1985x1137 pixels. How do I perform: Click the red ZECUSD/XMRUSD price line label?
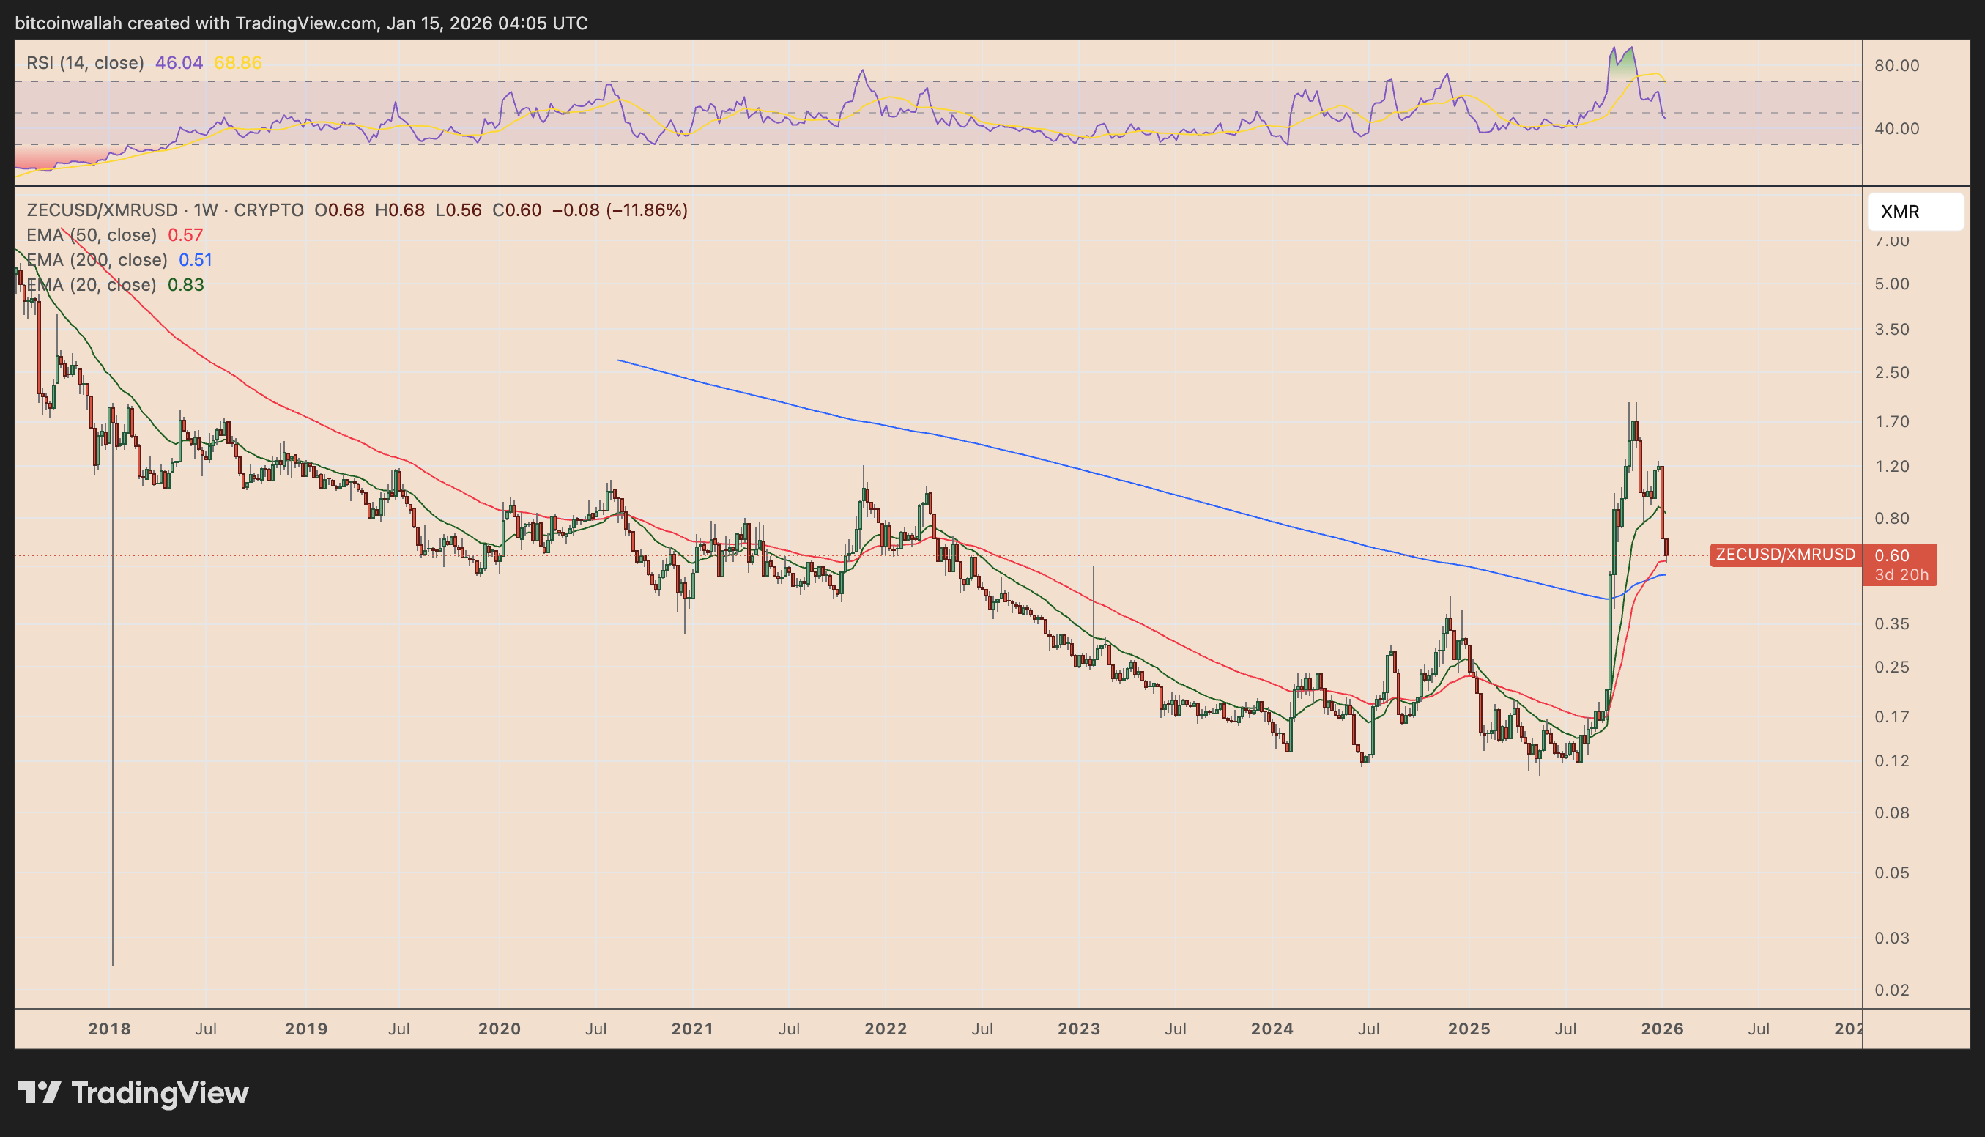click(1784, 555)
